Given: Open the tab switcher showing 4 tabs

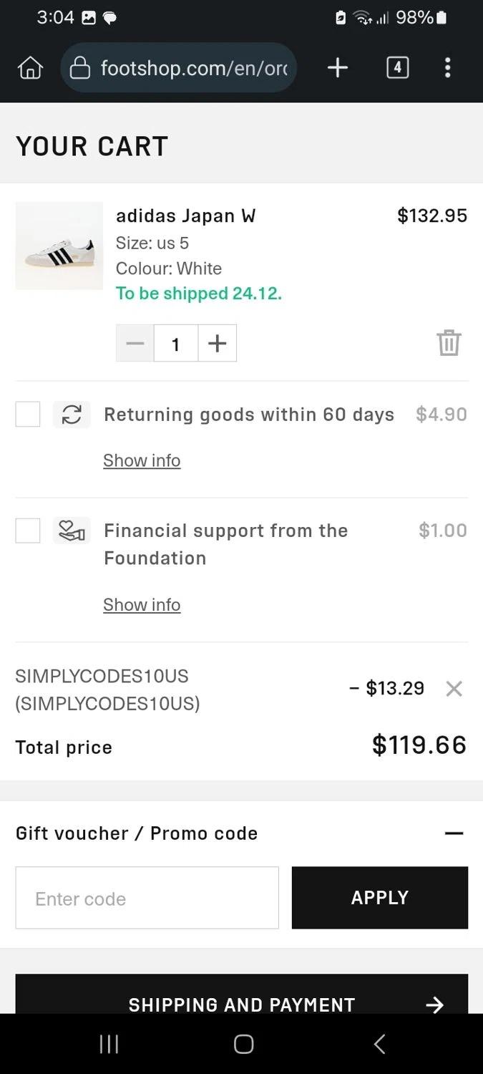Looking at the screenshot, I should coord(397,68).
